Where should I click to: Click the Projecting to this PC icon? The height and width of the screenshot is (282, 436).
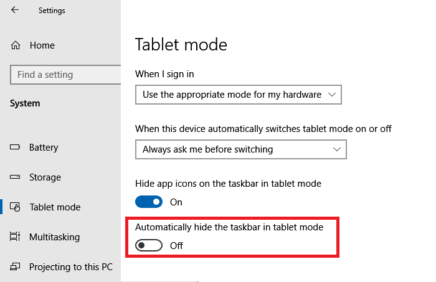(x=15, y=266)
